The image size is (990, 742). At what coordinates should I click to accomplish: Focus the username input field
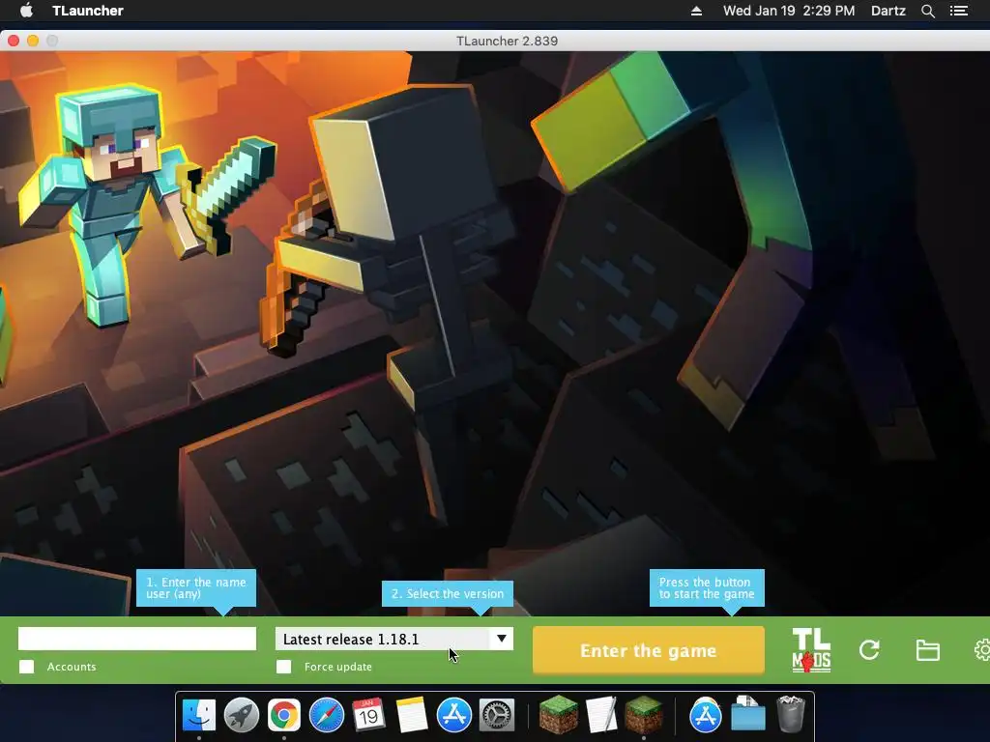(137, 639)
